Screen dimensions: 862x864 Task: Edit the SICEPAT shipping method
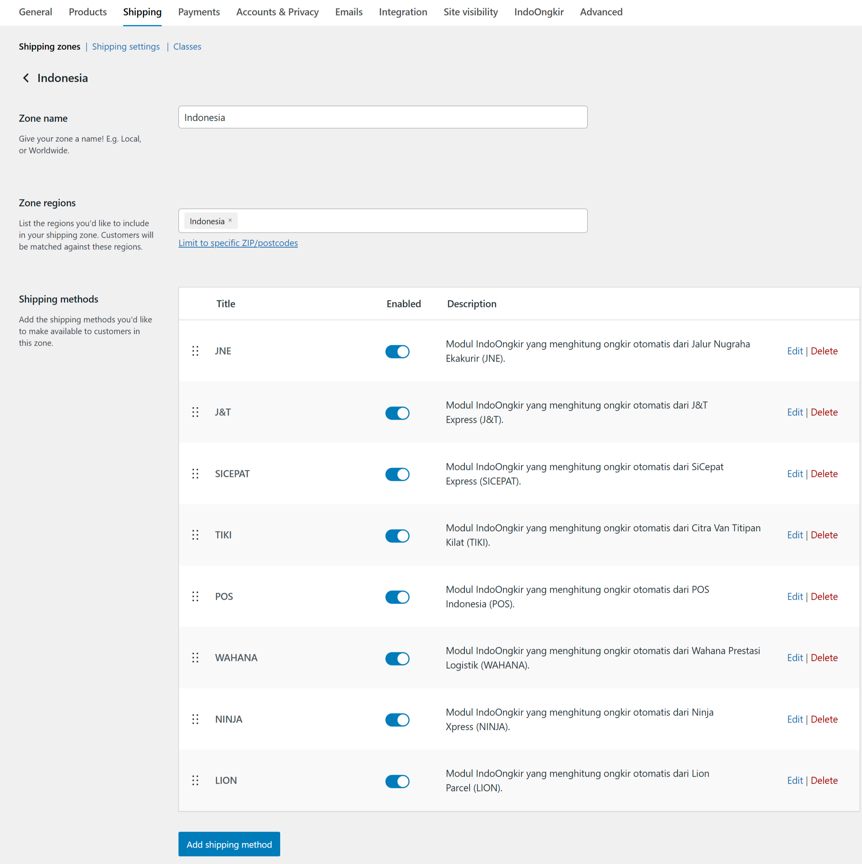tap(795, 474)
